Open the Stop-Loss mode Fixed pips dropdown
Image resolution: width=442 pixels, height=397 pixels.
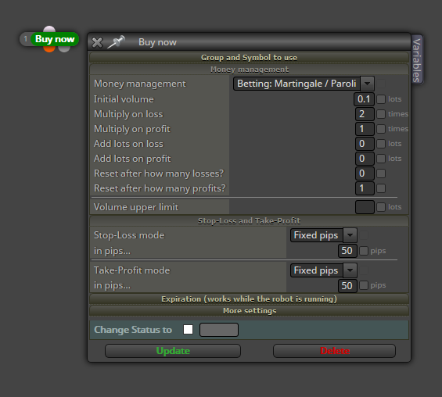[324, 235]
